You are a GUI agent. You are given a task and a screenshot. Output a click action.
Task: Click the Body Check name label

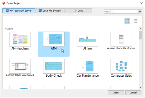54,76
